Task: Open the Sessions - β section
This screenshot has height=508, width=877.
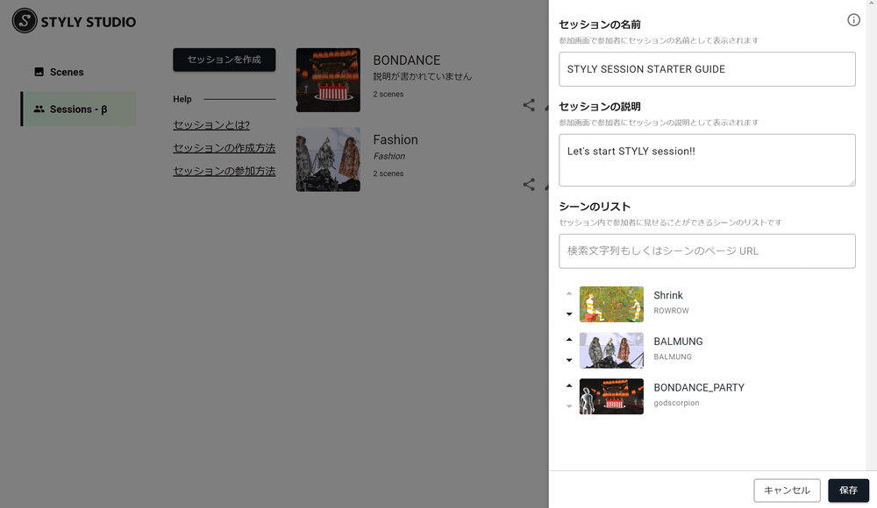Action: point(78,109)
